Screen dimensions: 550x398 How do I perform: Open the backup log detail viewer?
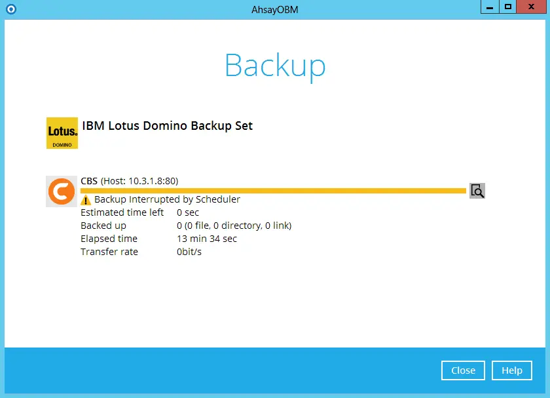point(477,191)
